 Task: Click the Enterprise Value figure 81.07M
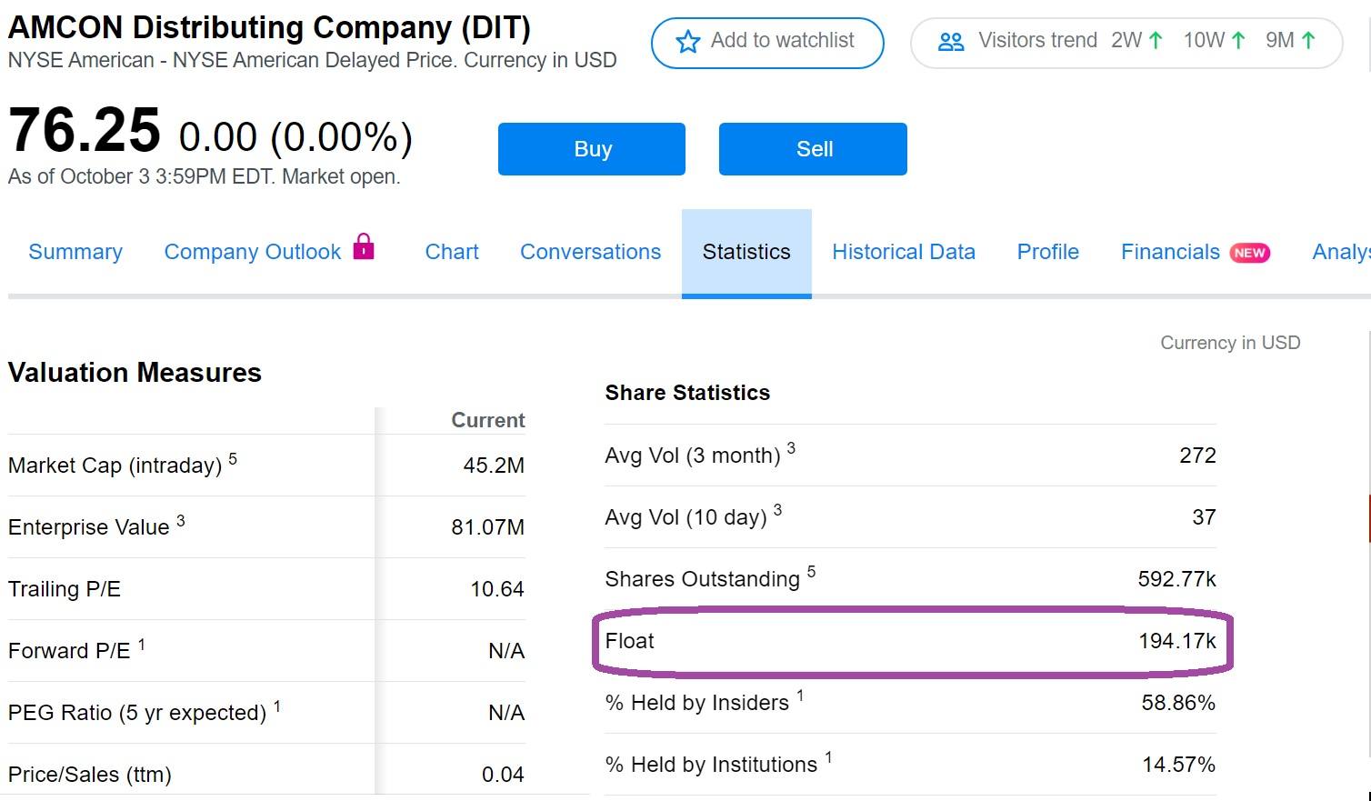tap(488, 527)
